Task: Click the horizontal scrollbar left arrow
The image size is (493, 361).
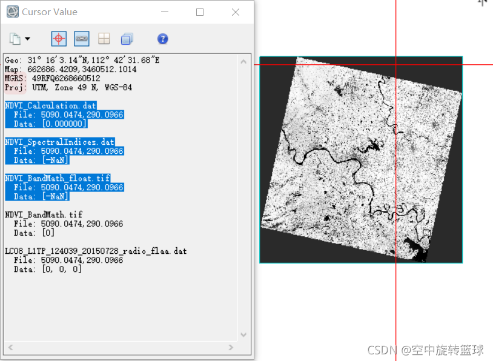Action: [x=11, y=347]
